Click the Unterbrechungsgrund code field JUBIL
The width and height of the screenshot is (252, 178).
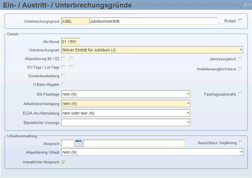coord(75,21)
